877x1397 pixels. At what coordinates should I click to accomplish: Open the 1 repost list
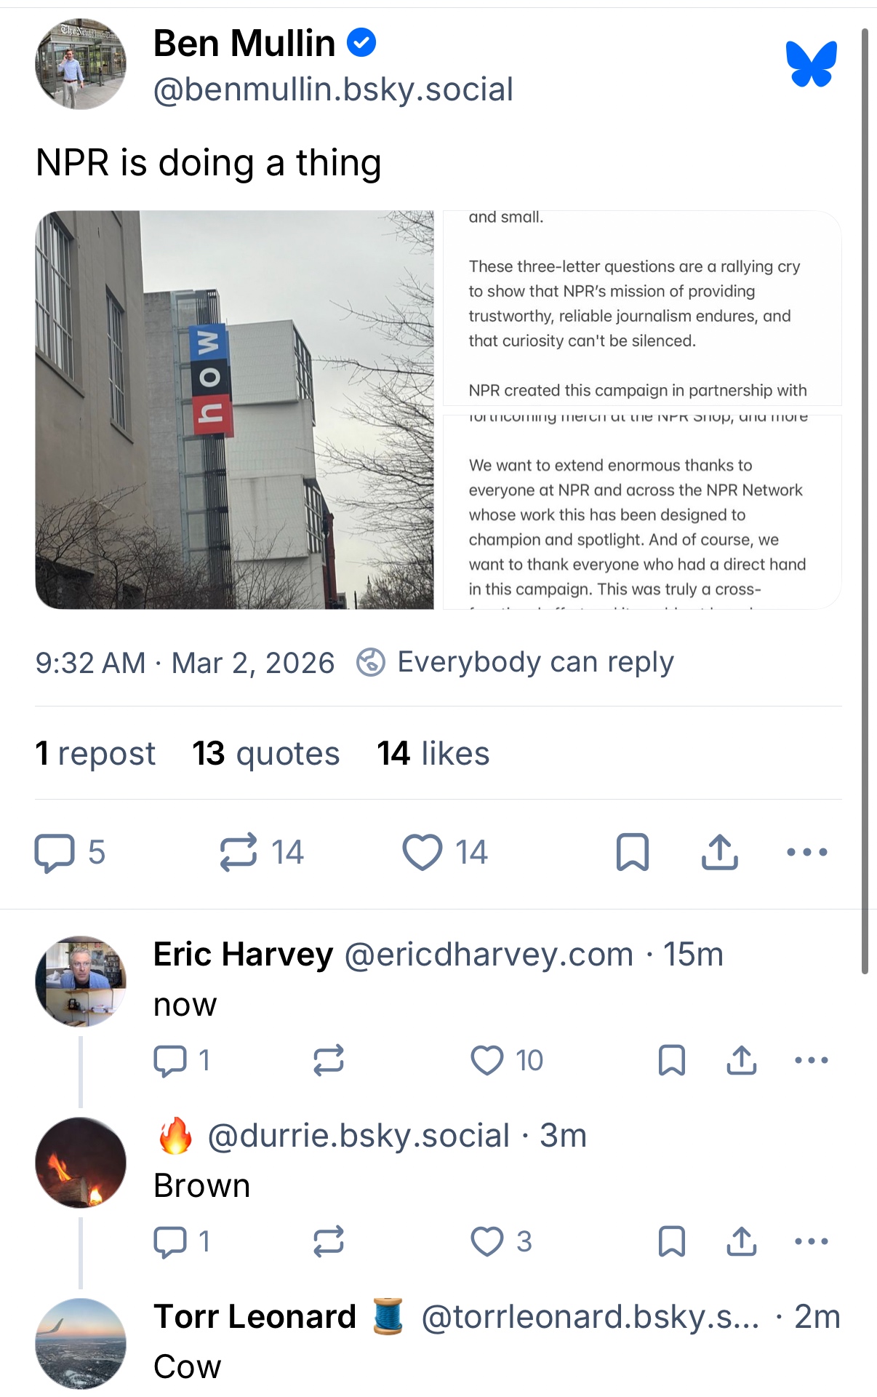point(95,753)
